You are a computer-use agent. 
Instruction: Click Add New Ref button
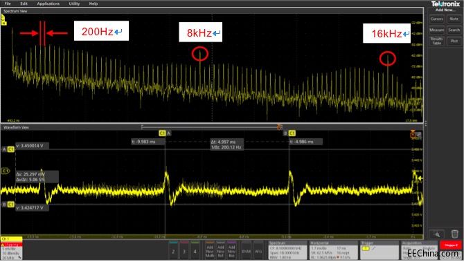tap(221, 251)
